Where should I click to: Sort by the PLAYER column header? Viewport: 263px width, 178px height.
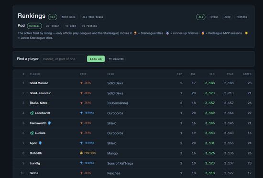coord(35,74)
